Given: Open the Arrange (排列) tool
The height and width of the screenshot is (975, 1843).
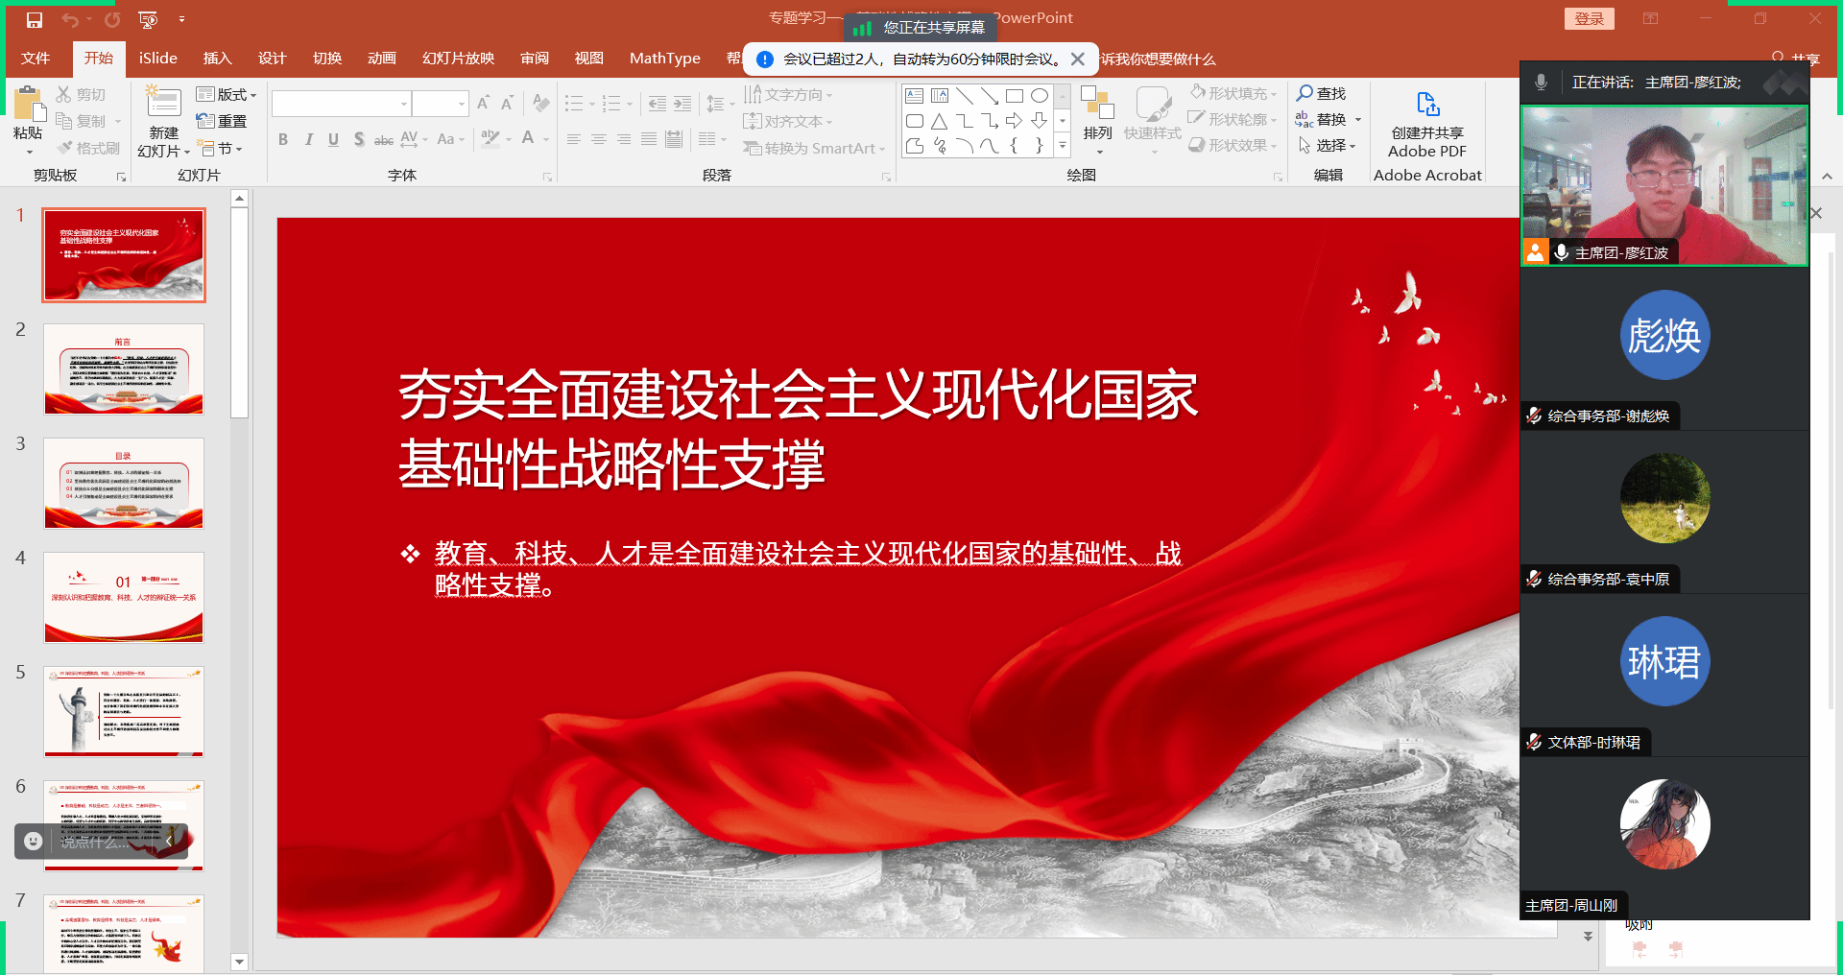Looking at the screenshot, I should pyautogui.click(x=1097, y=115).
